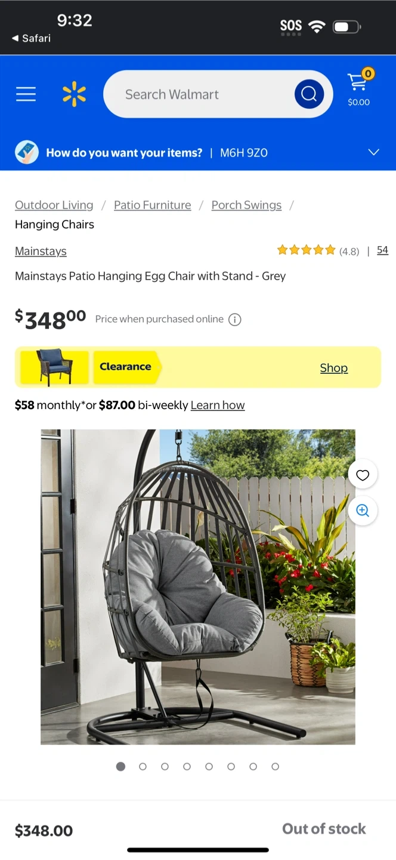
Task: Expand the 'How do you want your items?' chevron
Action: (373, 152)
